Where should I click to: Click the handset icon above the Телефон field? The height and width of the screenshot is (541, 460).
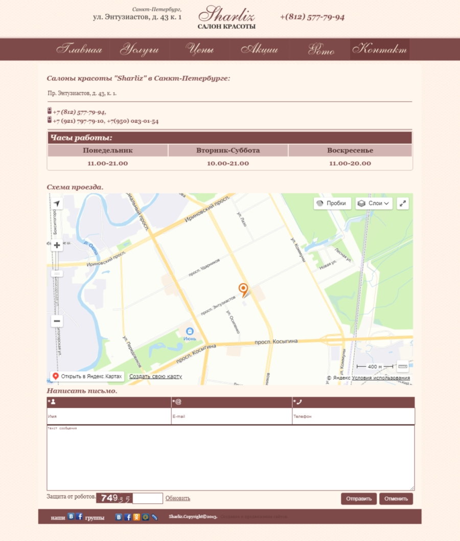[298, 402]
